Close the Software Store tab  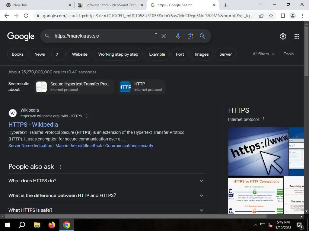click(142, 5)
